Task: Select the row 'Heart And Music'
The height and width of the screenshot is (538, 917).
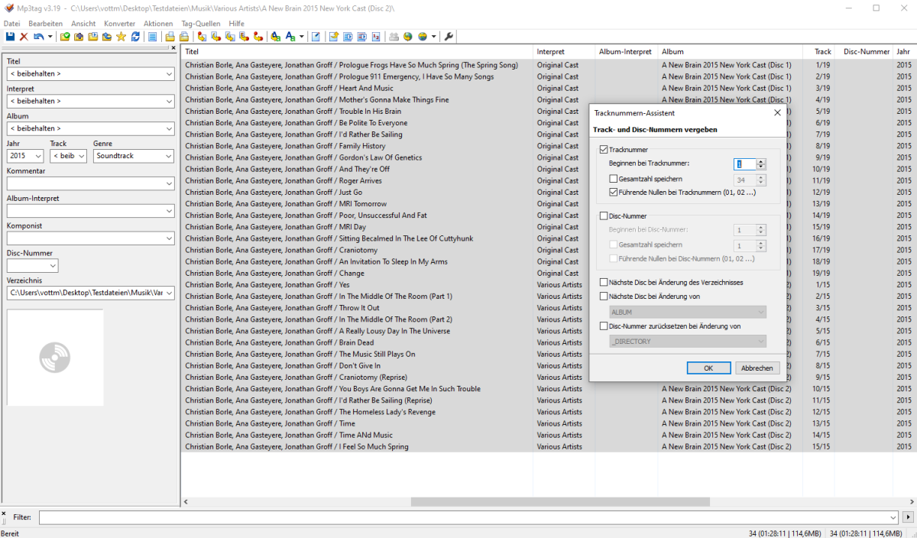Action: click(x=548, y=88)
